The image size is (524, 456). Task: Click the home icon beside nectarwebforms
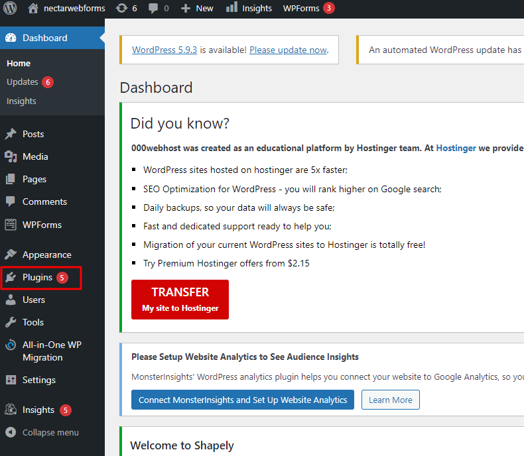point(33,8)
